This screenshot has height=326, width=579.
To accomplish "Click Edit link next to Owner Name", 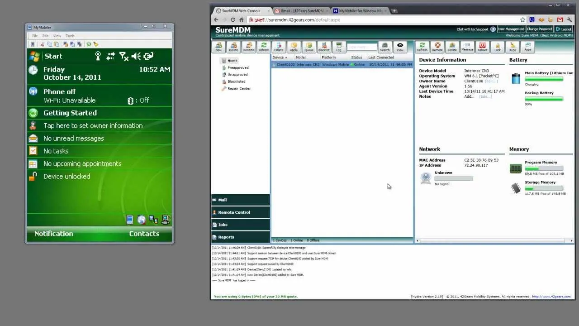I will 491,81.
